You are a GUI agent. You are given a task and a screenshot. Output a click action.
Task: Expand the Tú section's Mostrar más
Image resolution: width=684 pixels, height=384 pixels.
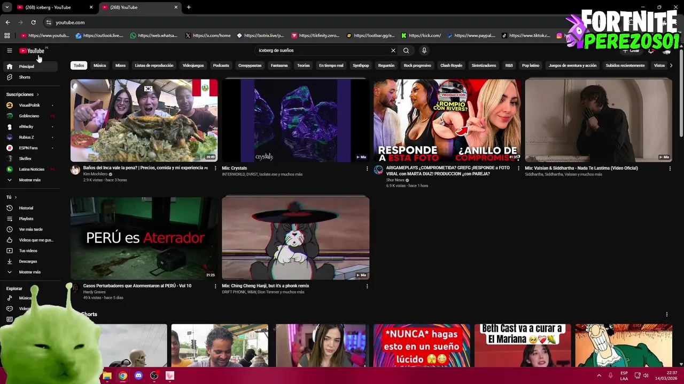(30, 272)
